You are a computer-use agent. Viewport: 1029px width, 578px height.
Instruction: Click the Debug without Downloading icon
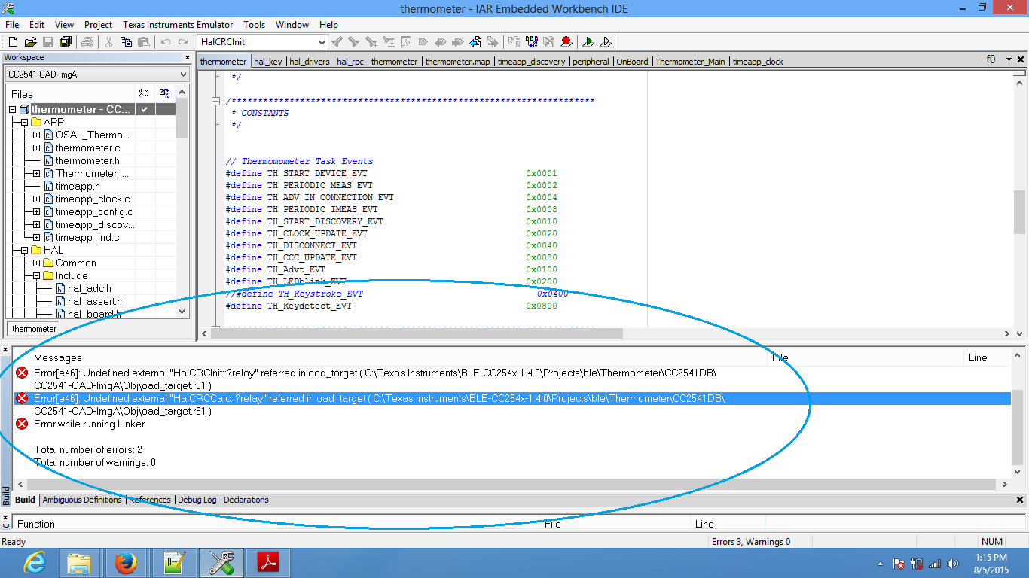(605, 42)
